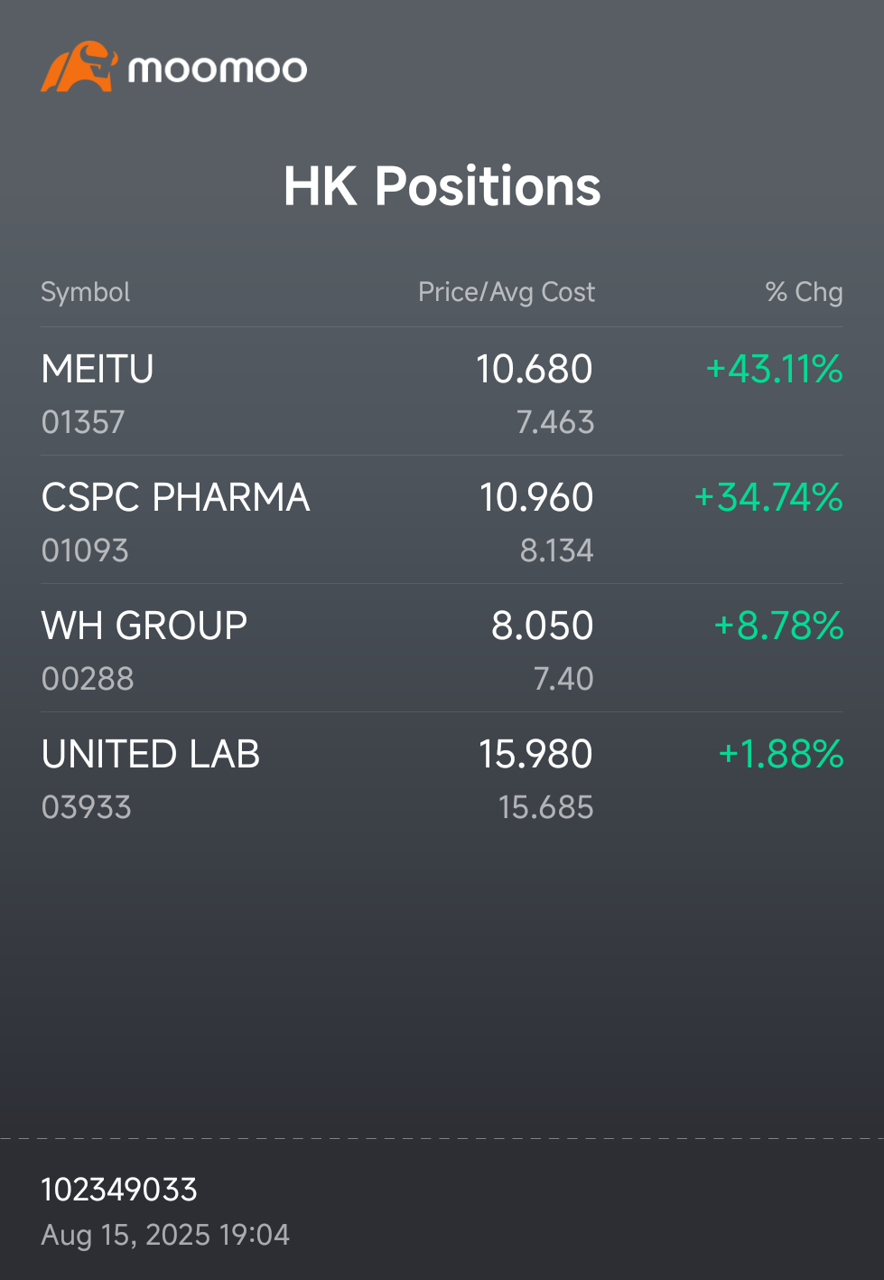Open the CSPC PHARMA position row
Viewport: 884px width, 1280px height.
(x=442, y=520)
